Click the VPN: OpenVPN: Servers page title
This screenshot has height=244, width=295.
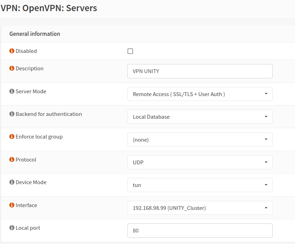click(49, 8)
